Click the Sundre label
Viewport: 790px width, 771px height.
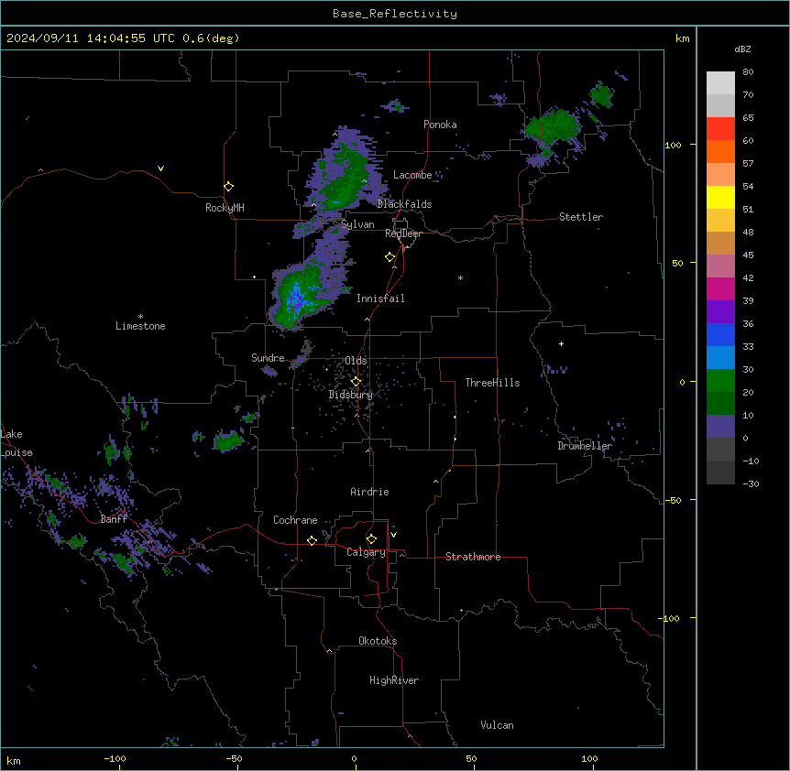268,358
